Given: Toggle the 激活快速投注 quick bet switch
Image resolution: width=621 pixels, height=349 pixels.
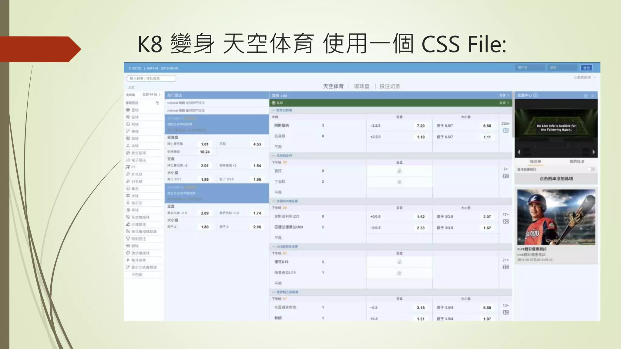Looking at the screenshot, I should point(591,169).
